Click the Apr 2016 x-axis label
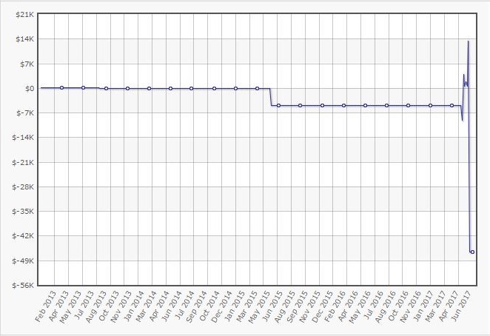Screen dimensions: 490x336 pyautogui.click(x=348, y=306)
